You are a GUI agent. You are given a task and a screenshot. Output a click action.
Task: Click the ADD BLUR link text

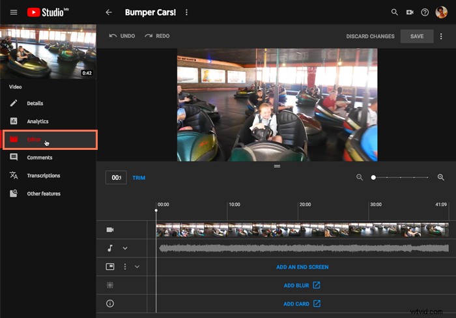(x=296, y=285)
